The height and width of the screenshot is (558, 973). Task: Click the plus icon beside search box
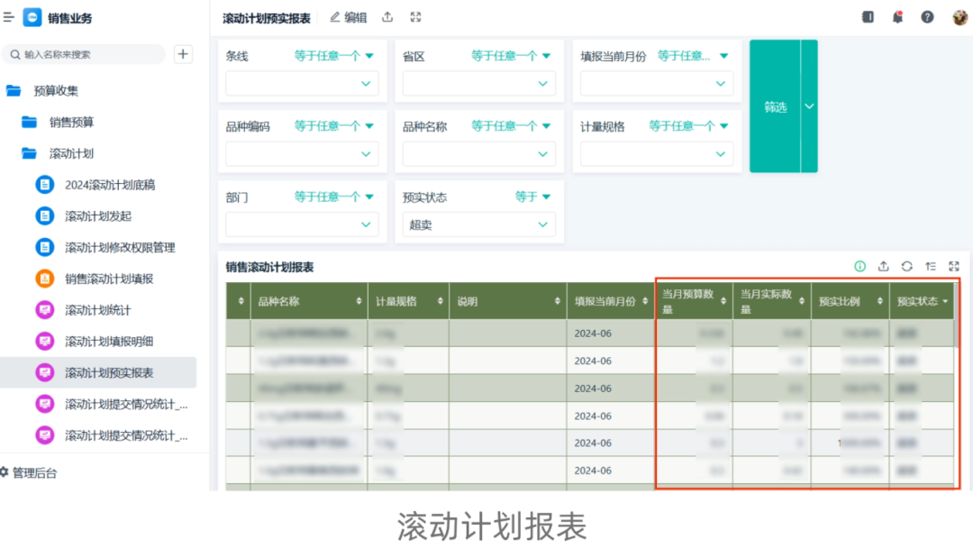point(183,54)
